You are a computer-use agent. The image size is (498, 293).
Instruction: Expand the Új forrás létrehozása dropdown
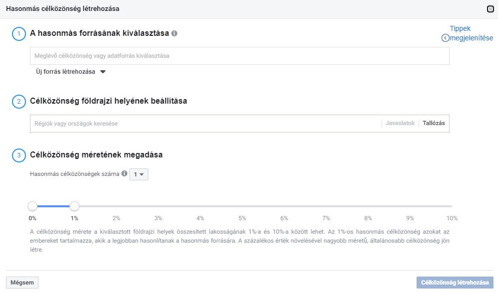pyautogui.click(x=70, y=72)
